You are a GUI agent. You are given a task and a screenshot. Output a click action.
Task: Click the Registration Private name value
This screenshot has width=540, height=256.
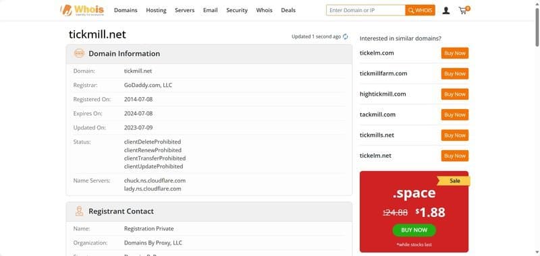(148, 228)
